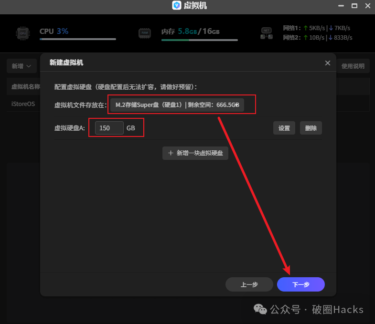Select the iStoreOS virtual machine row
375x324 pixels.
click(x=23, y=104)
